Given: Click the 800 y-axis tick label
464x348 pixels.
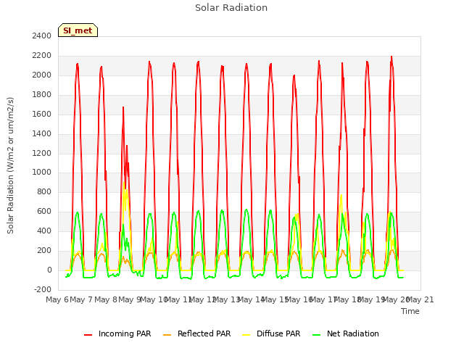Looking at the screenshot, I should click(44, 192).
